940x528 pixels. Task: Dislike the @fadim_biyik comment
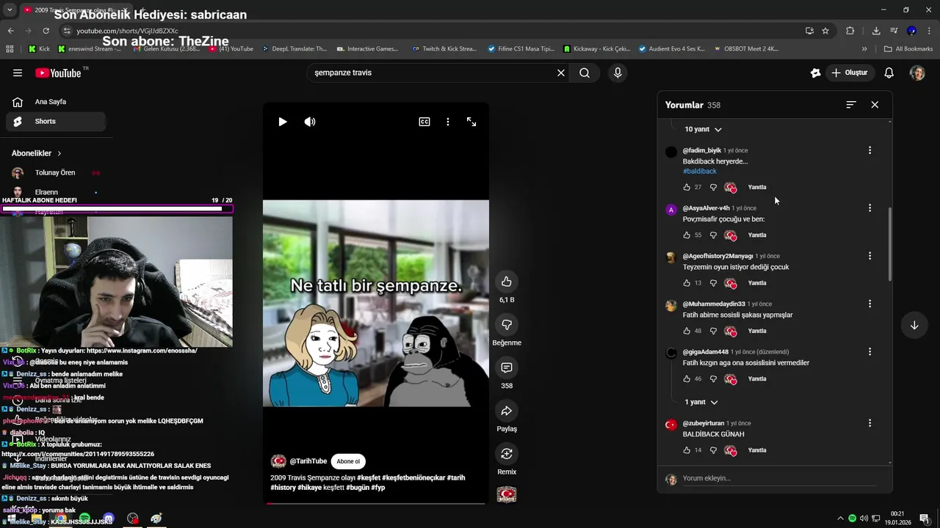click(713, 187)
